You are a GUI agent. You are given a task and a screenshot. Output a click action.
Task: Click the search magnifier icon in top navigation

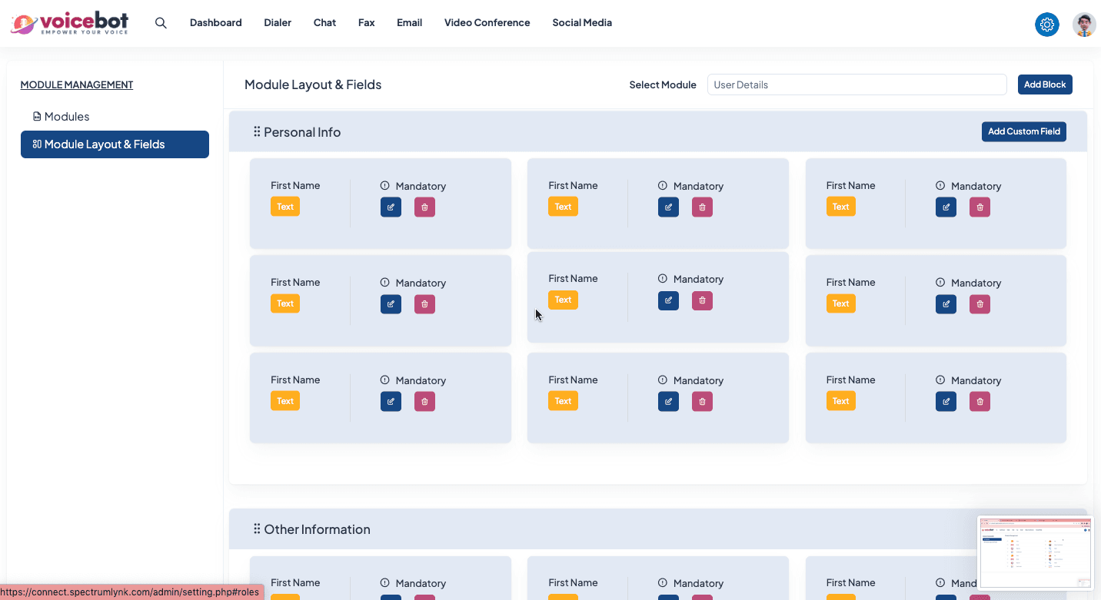coord(161,23)
